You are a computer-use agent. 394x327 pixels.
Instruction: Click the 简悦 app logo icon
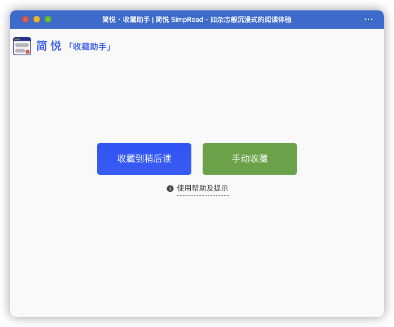22,46
